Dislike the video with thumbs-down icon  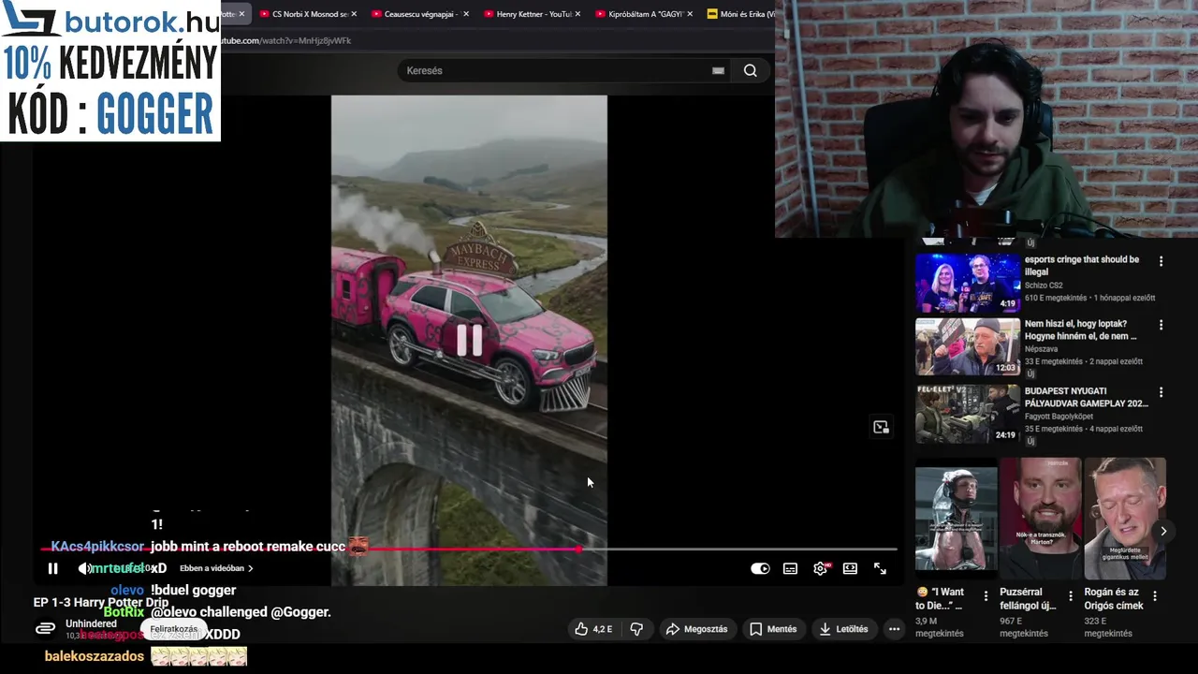coord(636,629)
